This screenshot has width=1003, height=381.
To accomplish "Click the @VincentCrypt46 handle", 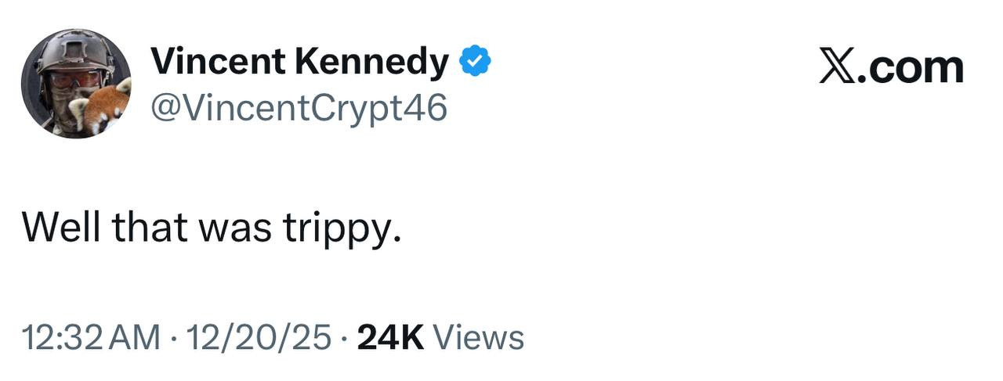I will tap(299, 109).
